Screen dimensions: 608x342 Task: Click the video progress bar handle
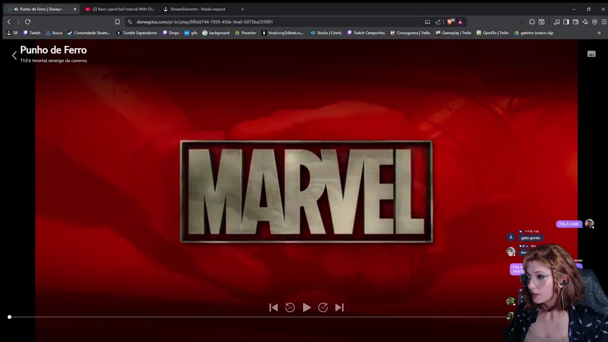(x=9, y=317)
